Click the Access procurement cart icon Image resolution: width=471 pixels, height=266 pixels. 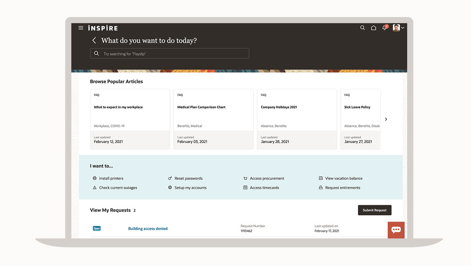[x=245, y=178]
